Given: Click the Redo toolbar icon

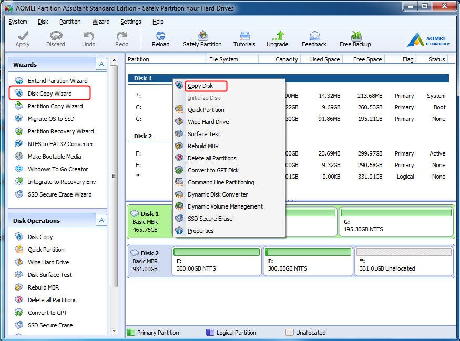Looking at the screenshot, I should [122, 36].
